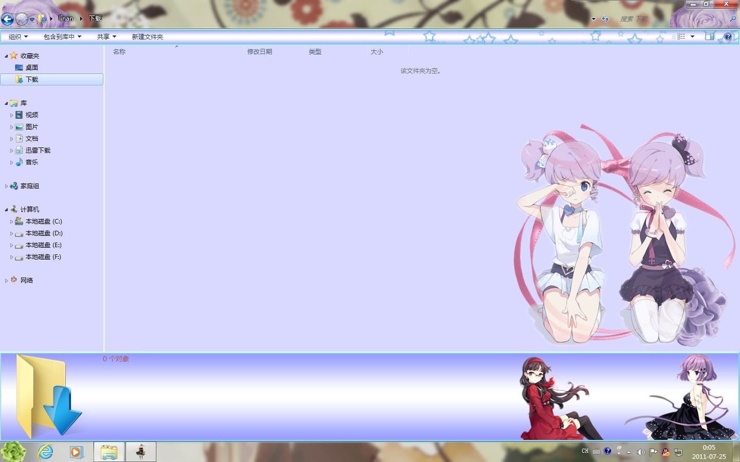
Task: Open the 包含到库中 menu
Action: tap(62, 36)
